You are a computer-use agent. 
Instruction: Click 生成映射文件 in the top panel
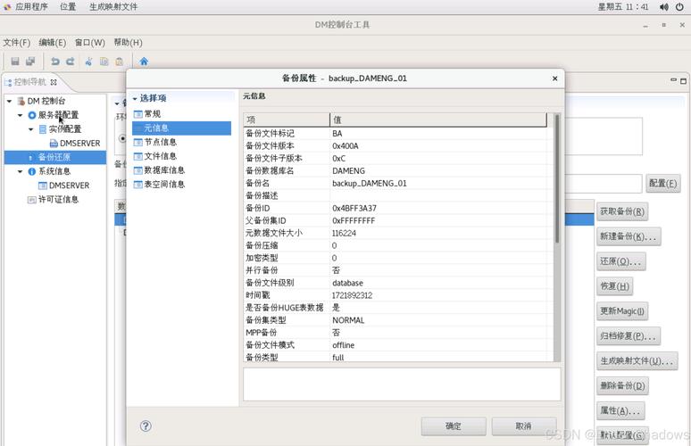113,6
